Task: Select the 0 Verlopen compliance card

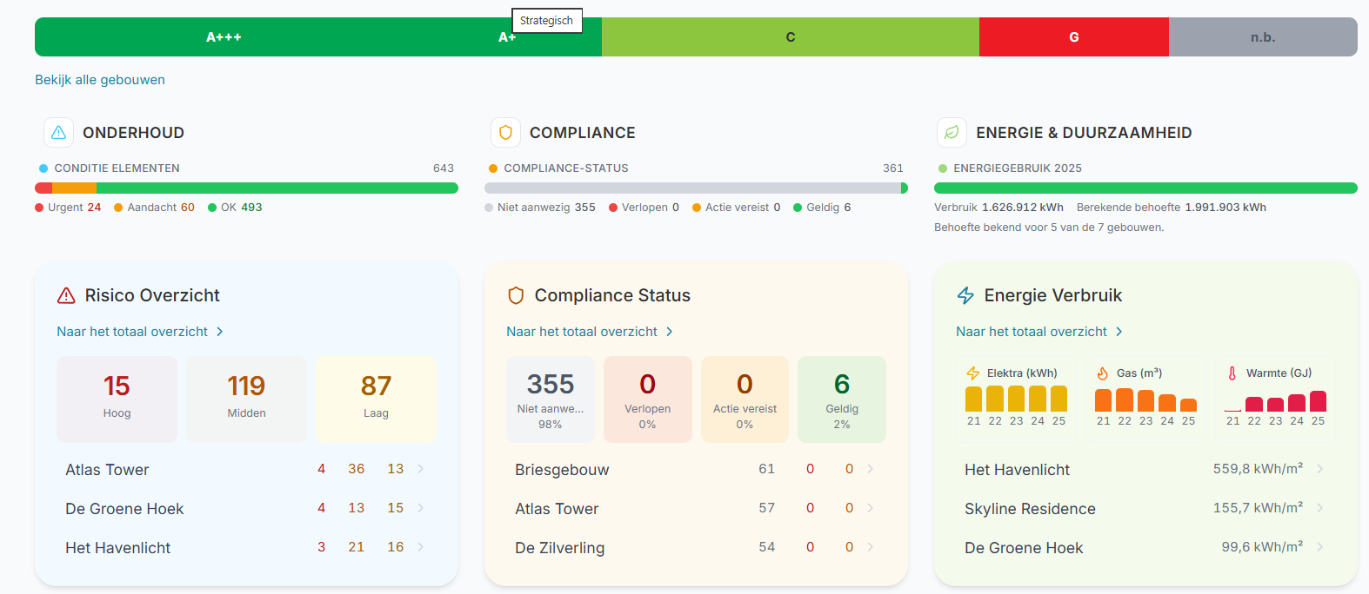Action: click(648, 399)
